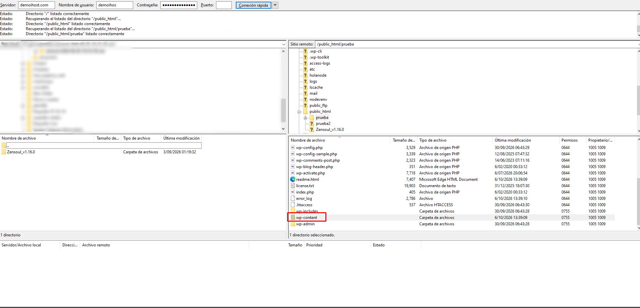Select the wp-admin folder icon
Viewport: 640px width, 308px height.
pos(293,224)
